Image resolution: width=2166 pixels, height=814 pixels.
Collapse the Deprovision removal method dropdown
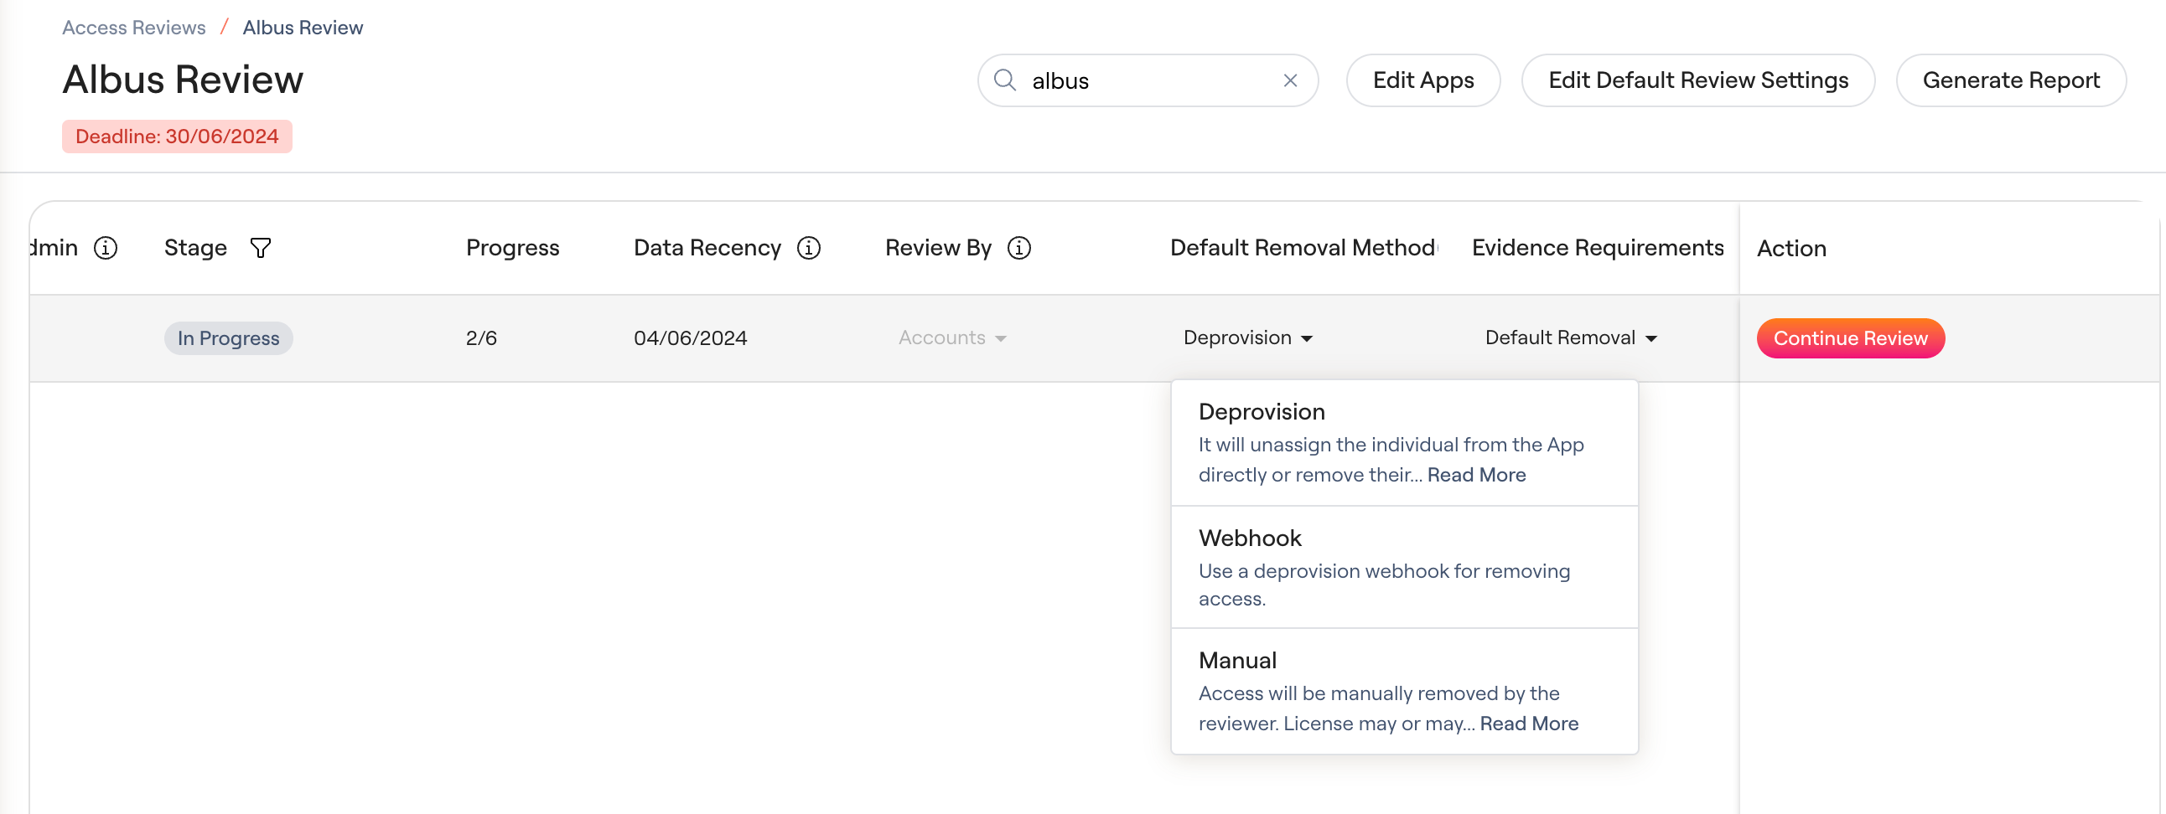click(1247, 337)
